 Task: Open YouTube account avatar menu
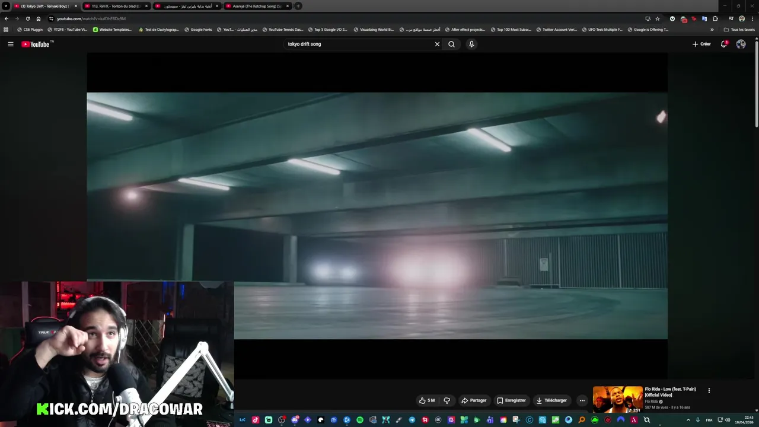click(x=741, y=44)
